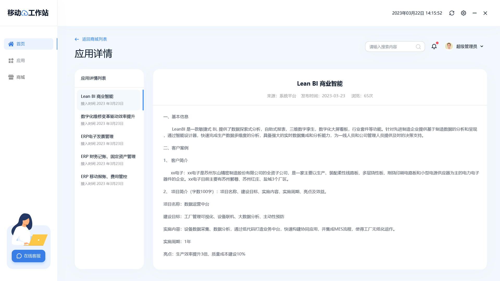
Task: Select 数字化维修变革驱动效率提升 list item
Action: [109, 120]
